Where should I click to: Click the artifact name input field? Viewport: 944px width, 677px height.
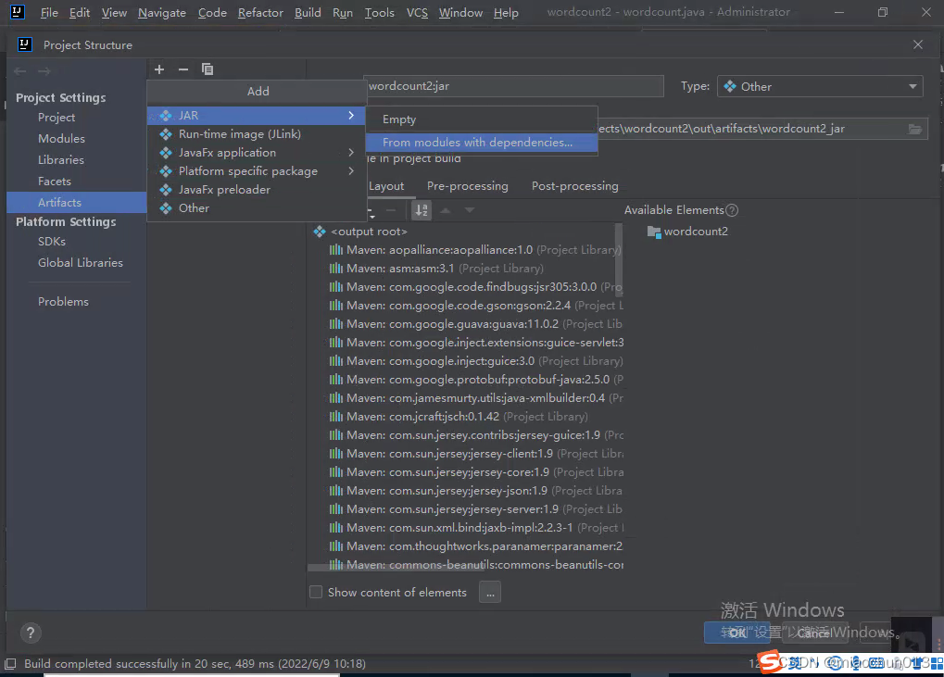click(x=514, y=86)
